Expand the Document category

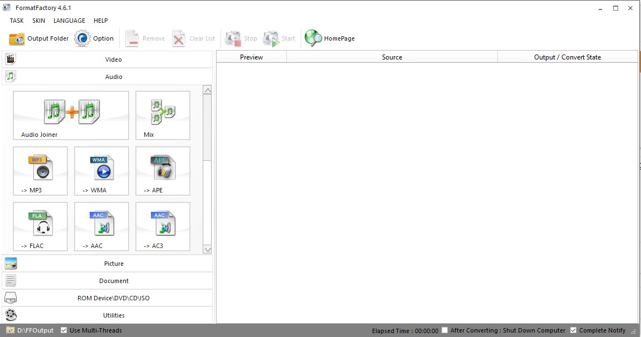coord(107,281)
